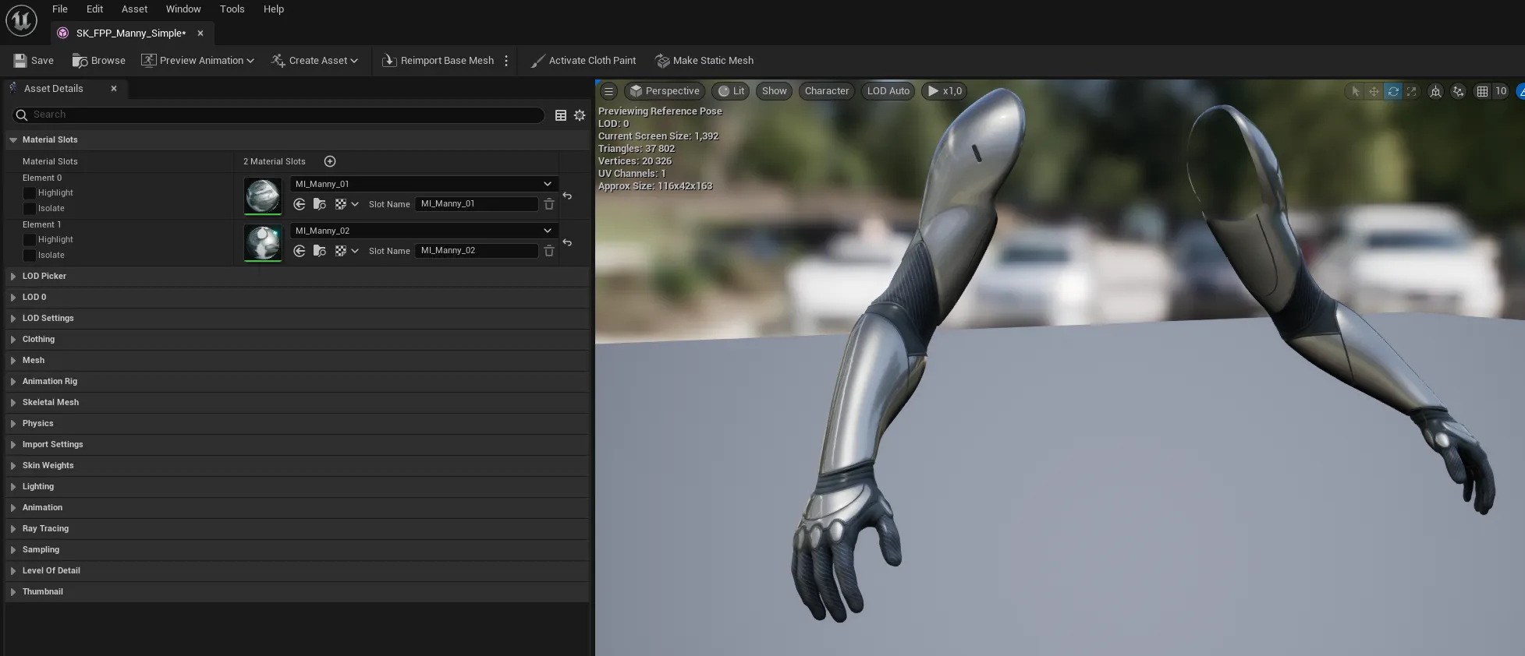This screenshot has width=1525, height=656.
Task: Click the Make Static Mesh icon
Action: 662,61
